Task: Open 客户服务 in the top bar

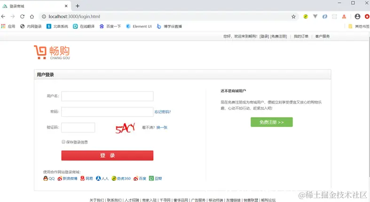Action: coord(323,36)
